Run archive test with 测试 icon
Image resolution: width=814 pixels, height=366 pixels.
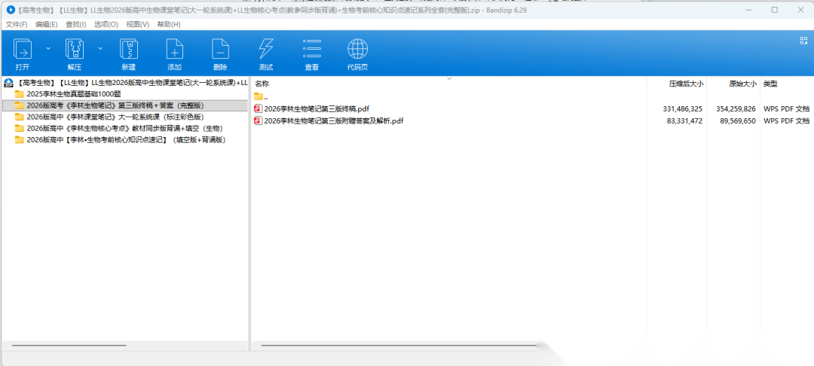point(266,50)
